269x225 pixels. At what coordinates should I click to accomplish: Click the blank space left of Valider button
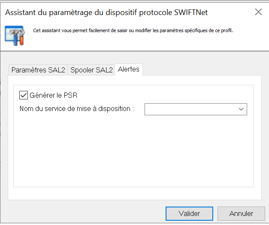[x=86, y=213]
